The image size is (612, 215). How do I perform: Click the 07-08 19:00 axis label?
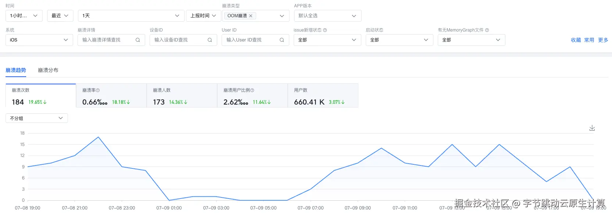tap(28, 208)
